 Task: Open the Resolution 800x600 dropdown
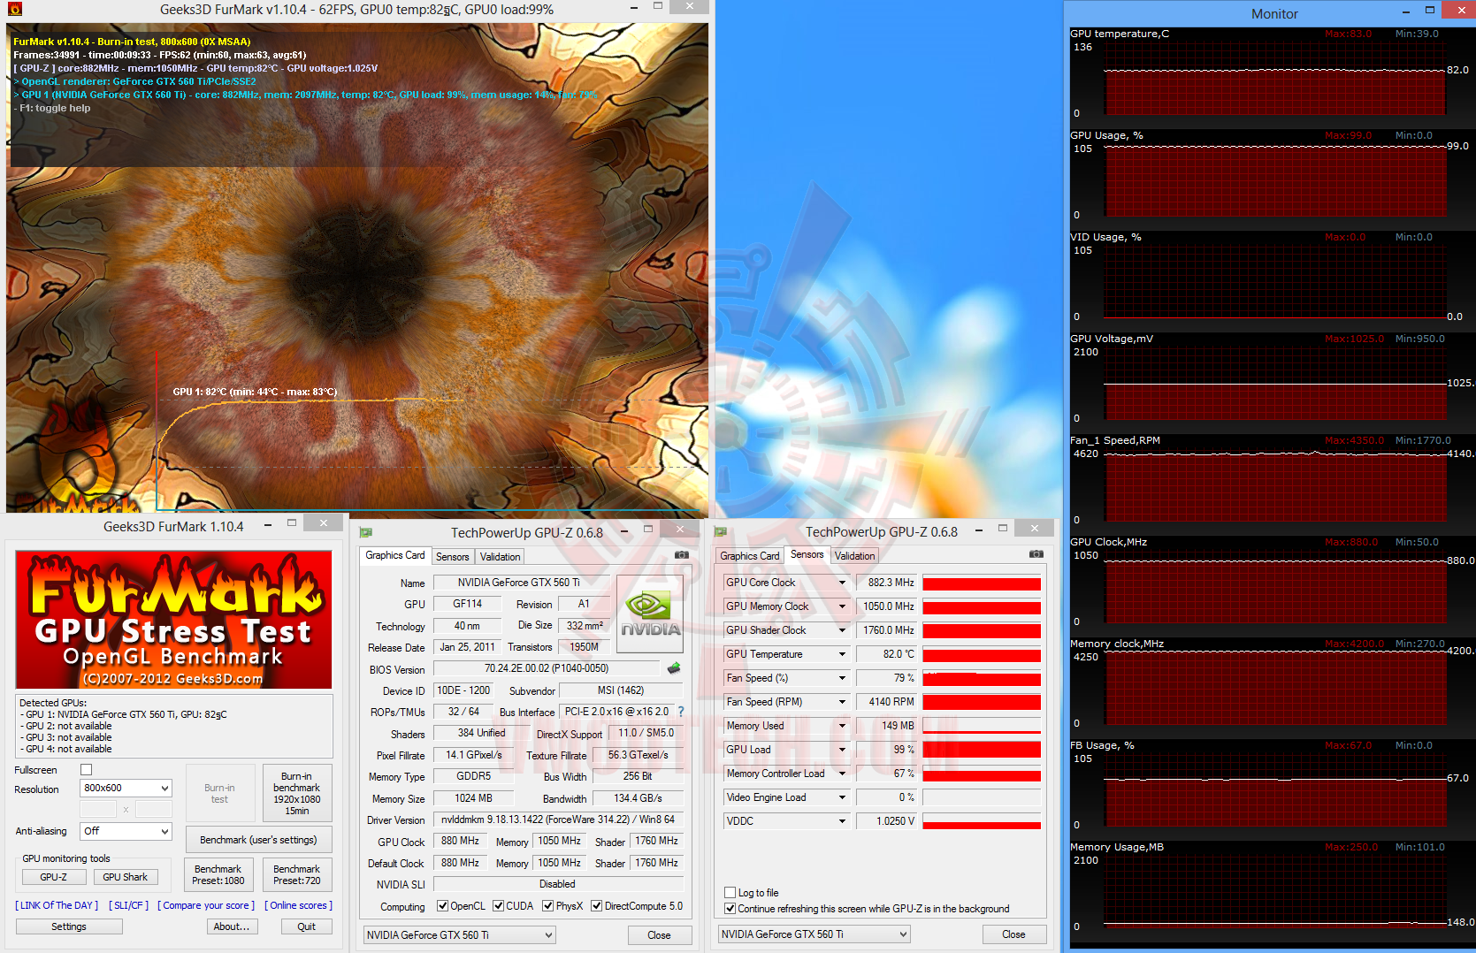[x=126, y=789]
